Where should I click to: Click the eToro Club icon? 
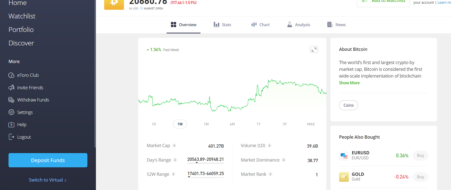pyautogui.click(x=11, y=75)
